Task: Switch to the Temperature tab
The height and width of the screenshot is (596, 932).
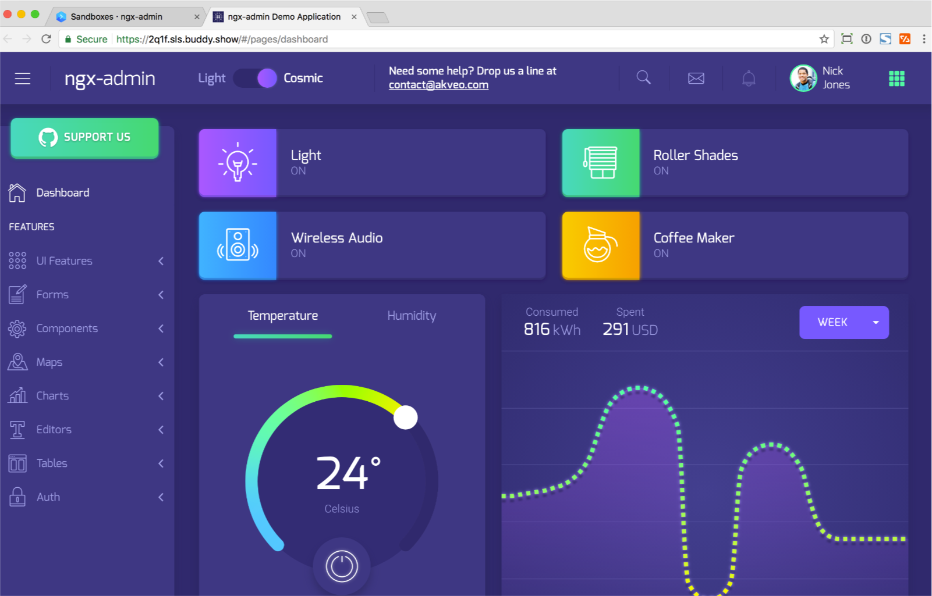Action: (x=283, y=316)
